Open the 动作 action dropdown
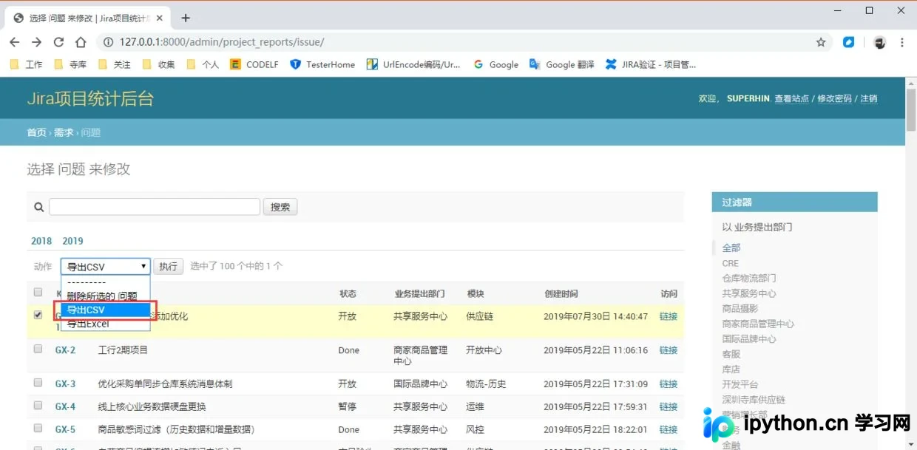Viewport: 917px width, 450px height. click(x=106, y=267)
